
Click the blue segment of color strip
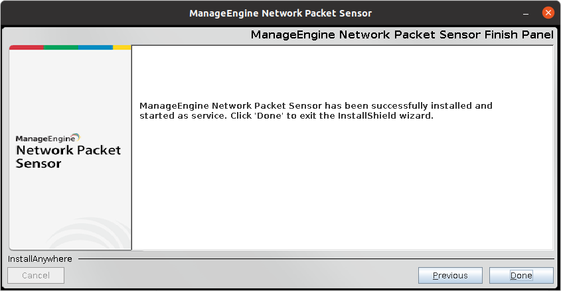click(x=95, y=48)
